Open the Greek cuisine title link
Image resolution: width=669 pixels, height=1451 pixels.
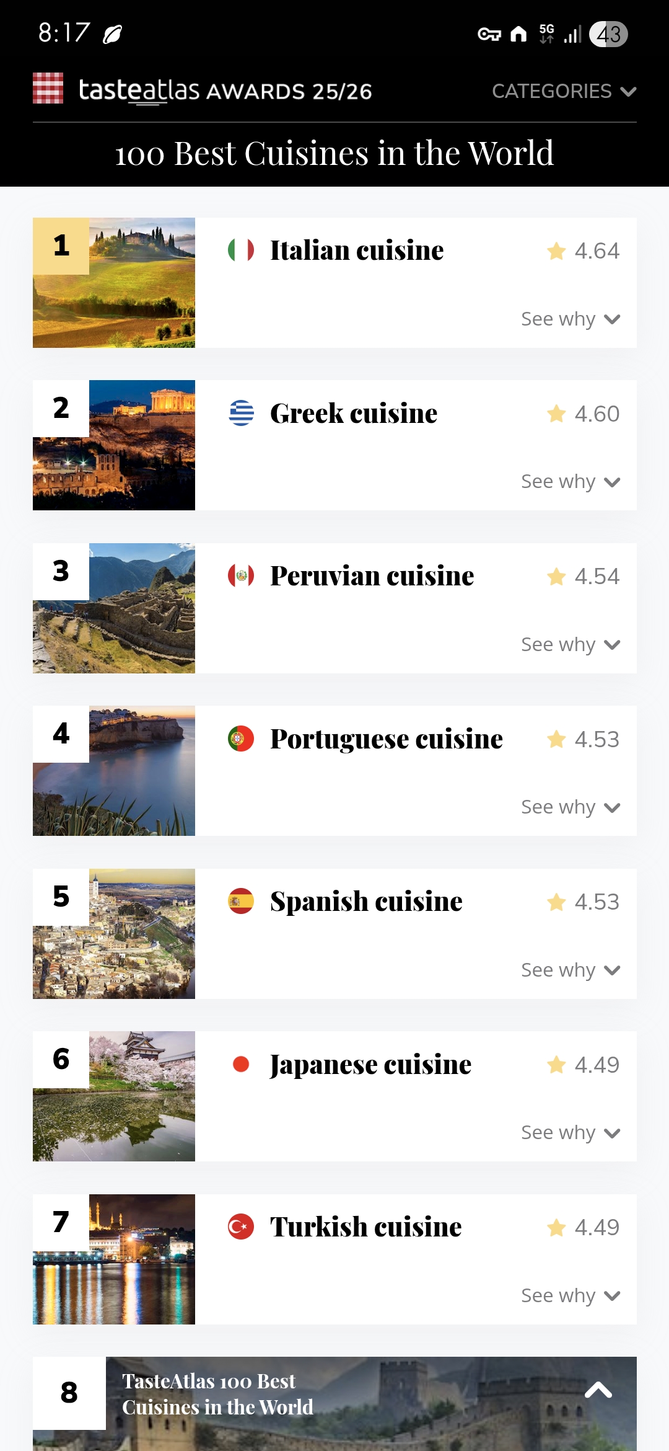pos(354,414)
